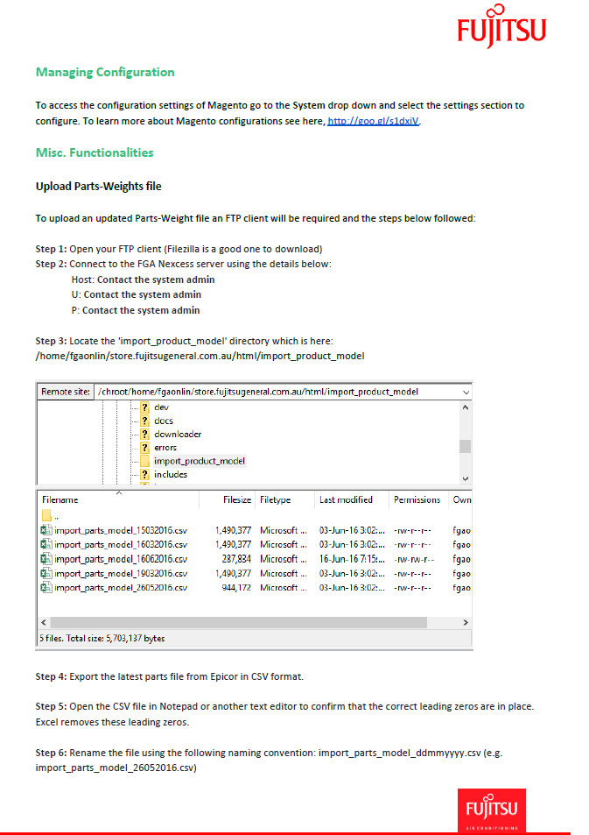Click the question-mark icon beside downloader

144,434
